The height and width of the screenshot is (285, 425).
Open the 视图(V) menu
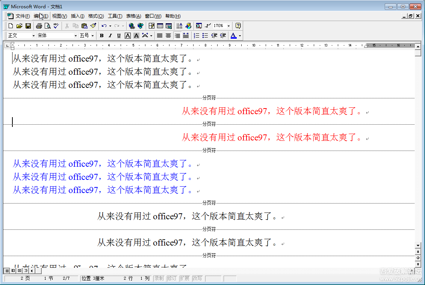click(59, 16)
